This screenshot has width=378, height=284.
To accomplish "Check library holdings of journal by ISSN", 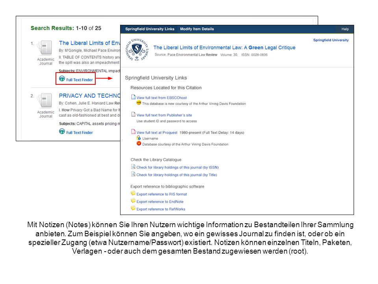I will click(x=178, y=167).
